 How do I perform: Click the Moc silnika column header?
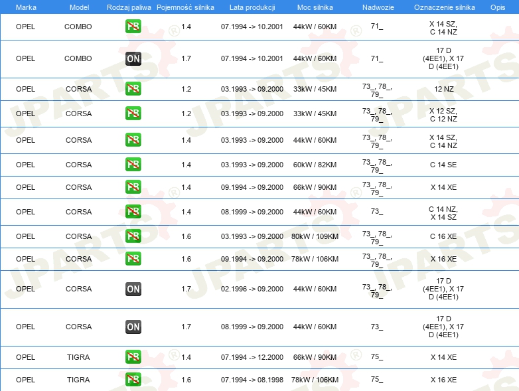coord(315,7)
